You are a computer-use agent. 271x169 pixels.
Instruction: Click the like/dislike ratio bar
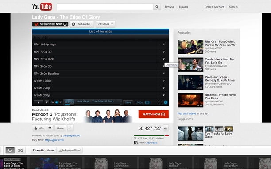tap(151, 135)
